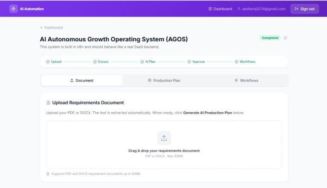This screenshot has height=188, width=327.
Task: Click the abdtariq3274@gmail.com account text
Action: pos(263,9)
